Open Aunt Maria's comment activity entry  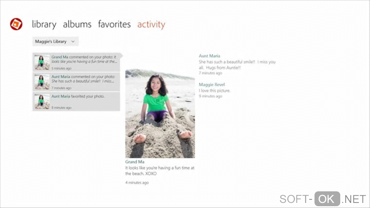click(x=76, y=82)
